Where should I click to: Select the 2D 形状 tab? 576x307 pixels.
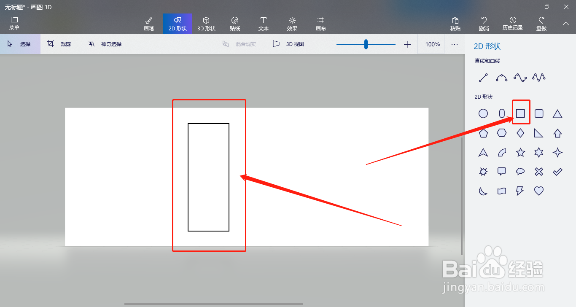[x=178, y=24]
